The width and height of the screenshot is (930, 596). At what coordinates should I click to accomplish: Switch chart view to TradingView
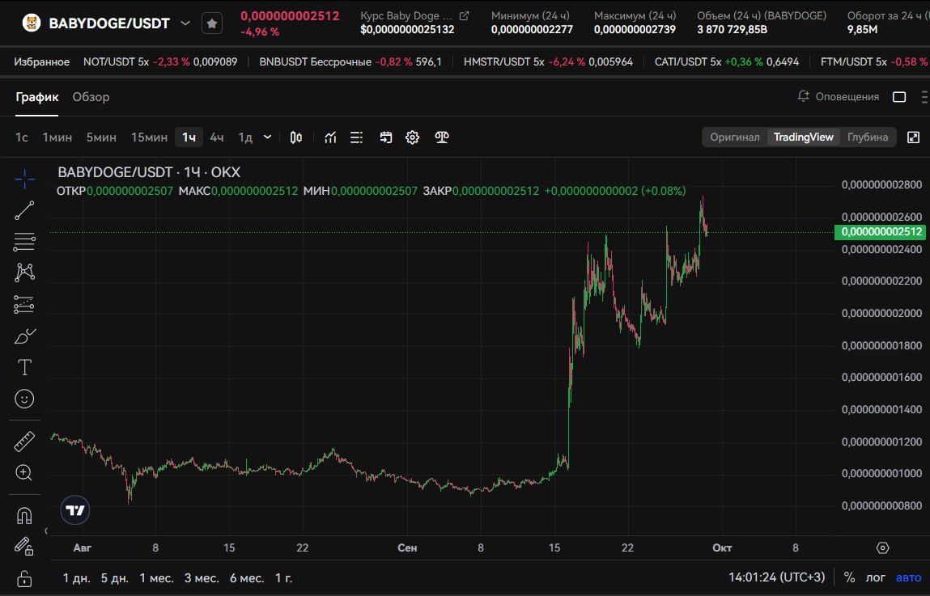tap(803, 137)
